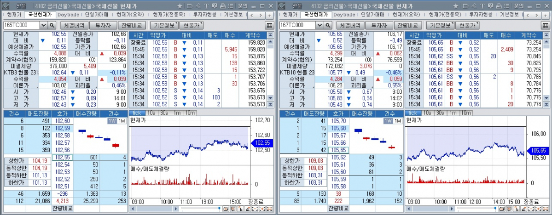Click the link/chain icon in left window title bar

tap(198, 6)
